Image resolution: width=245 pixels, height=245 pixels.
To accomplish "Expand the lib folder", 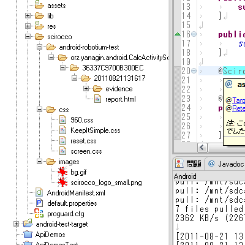I will coord(28,16).
